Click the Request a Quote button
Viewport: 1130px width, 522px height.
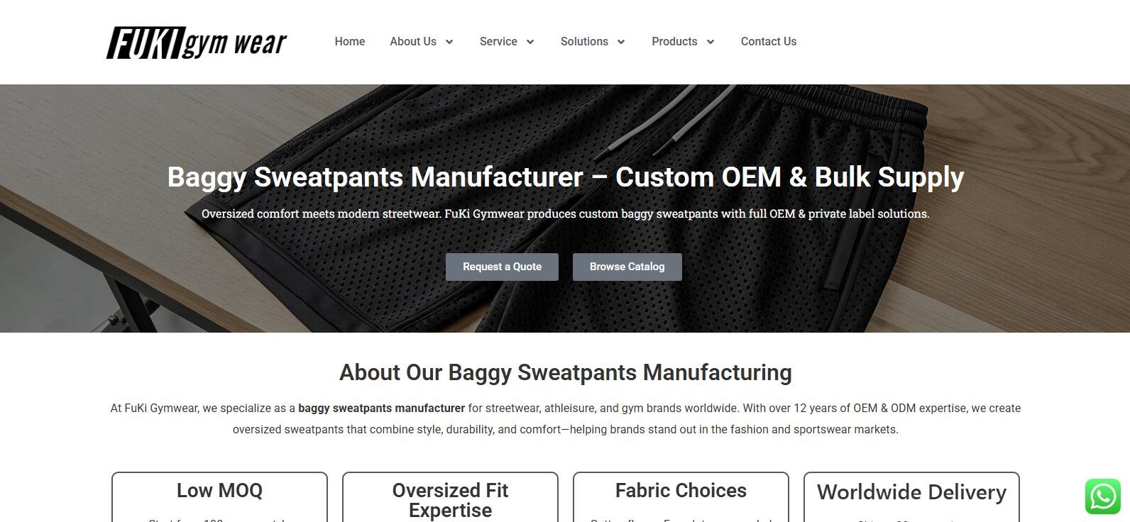pyautogui.click(x=502, y=267)
